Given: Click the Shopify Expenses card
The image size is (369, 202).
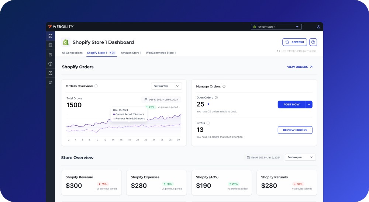Looking at the screenshot, I should tap(156, 183).
